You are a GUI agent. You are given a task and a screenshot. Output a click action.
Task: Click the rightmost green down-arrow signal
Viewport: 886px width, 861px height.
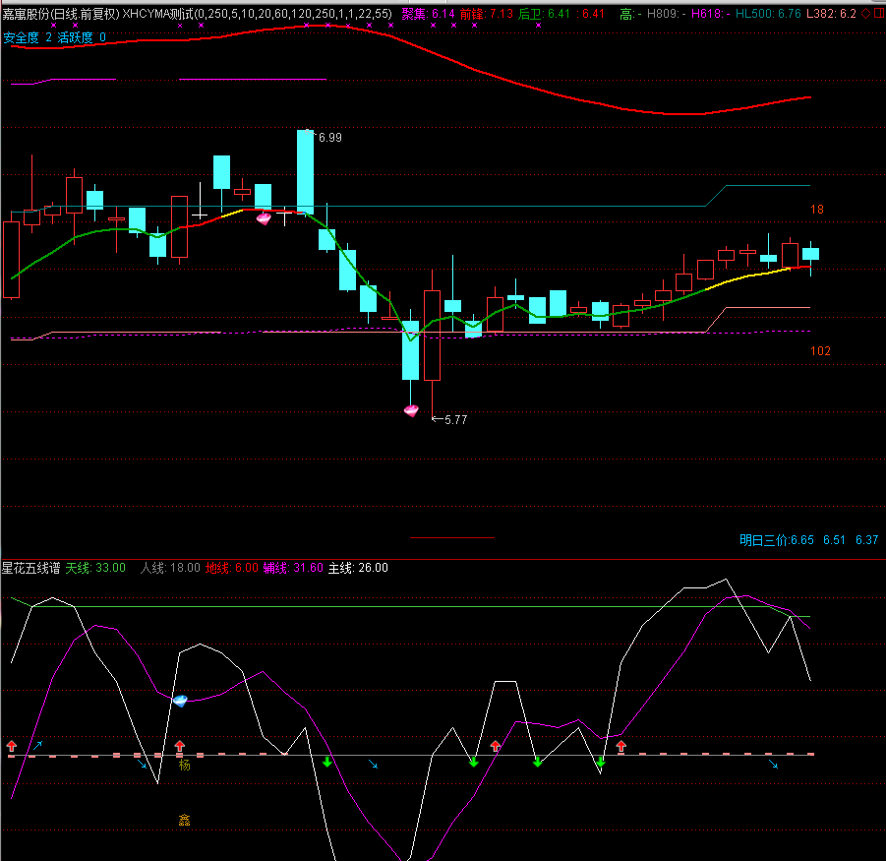[x=601, y=762]
